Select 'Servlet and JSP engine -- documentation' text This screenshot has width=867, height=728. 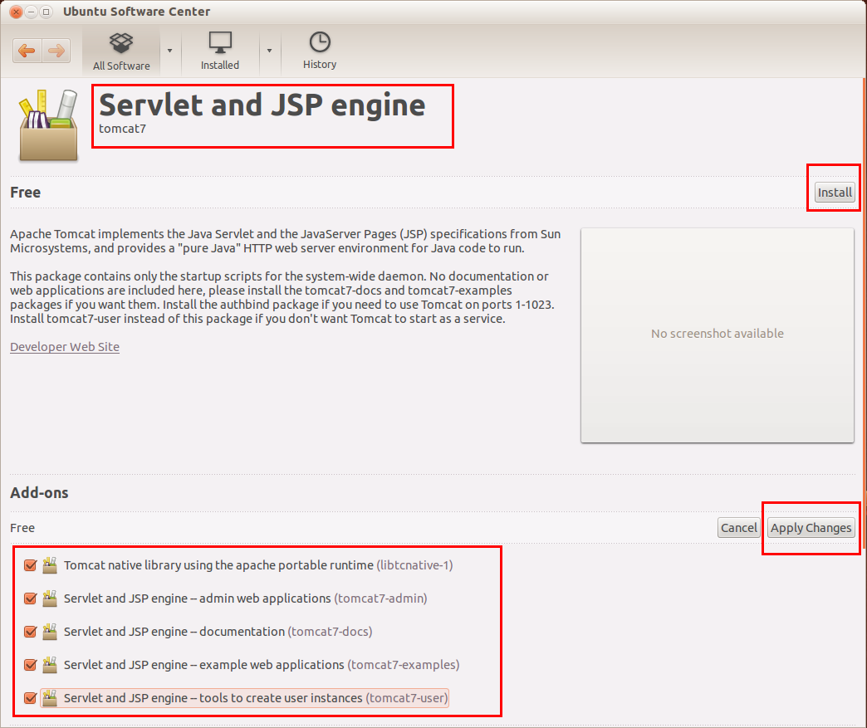pyautogui.click(x=174, y=632)
